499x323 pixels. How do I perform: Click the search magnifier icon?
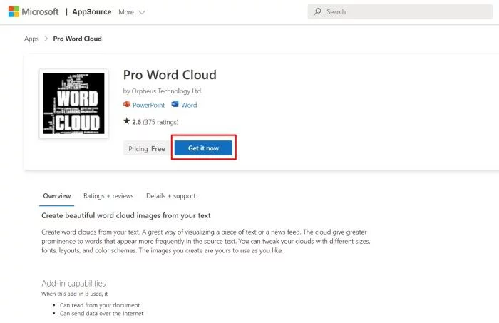[x=317, y=12]
